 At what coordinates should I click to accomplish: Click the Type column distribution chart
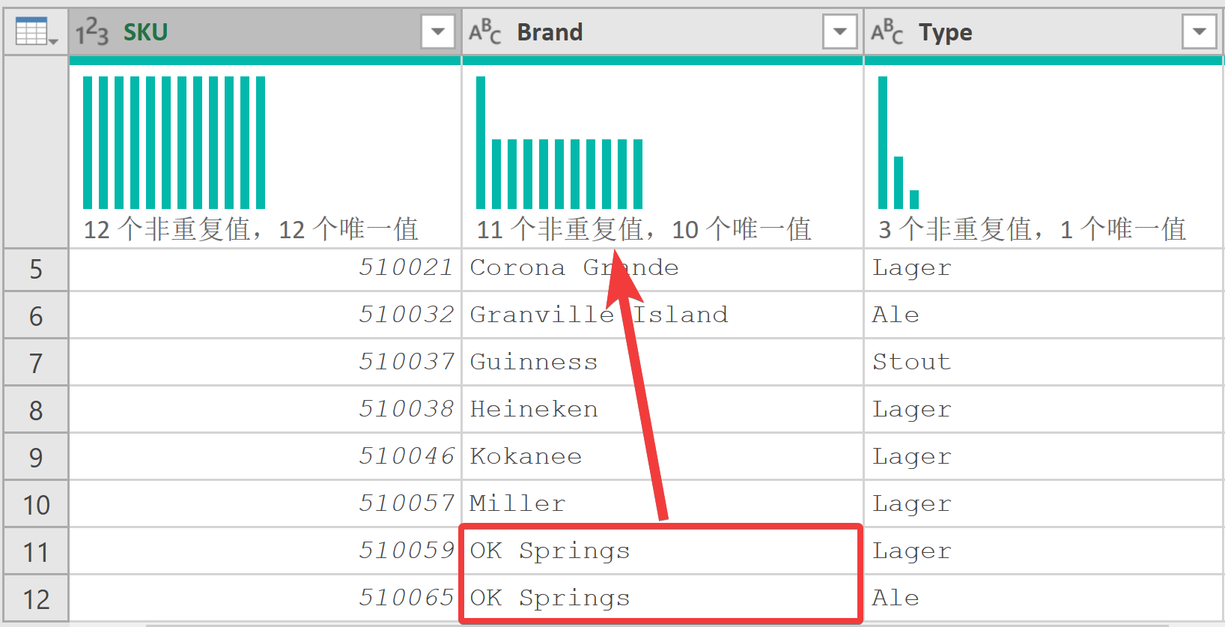point(899,142)
